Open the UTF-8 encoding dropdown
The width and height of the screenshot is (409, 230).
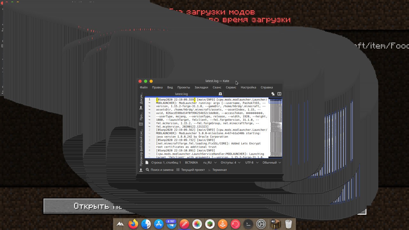pos(251,162)
